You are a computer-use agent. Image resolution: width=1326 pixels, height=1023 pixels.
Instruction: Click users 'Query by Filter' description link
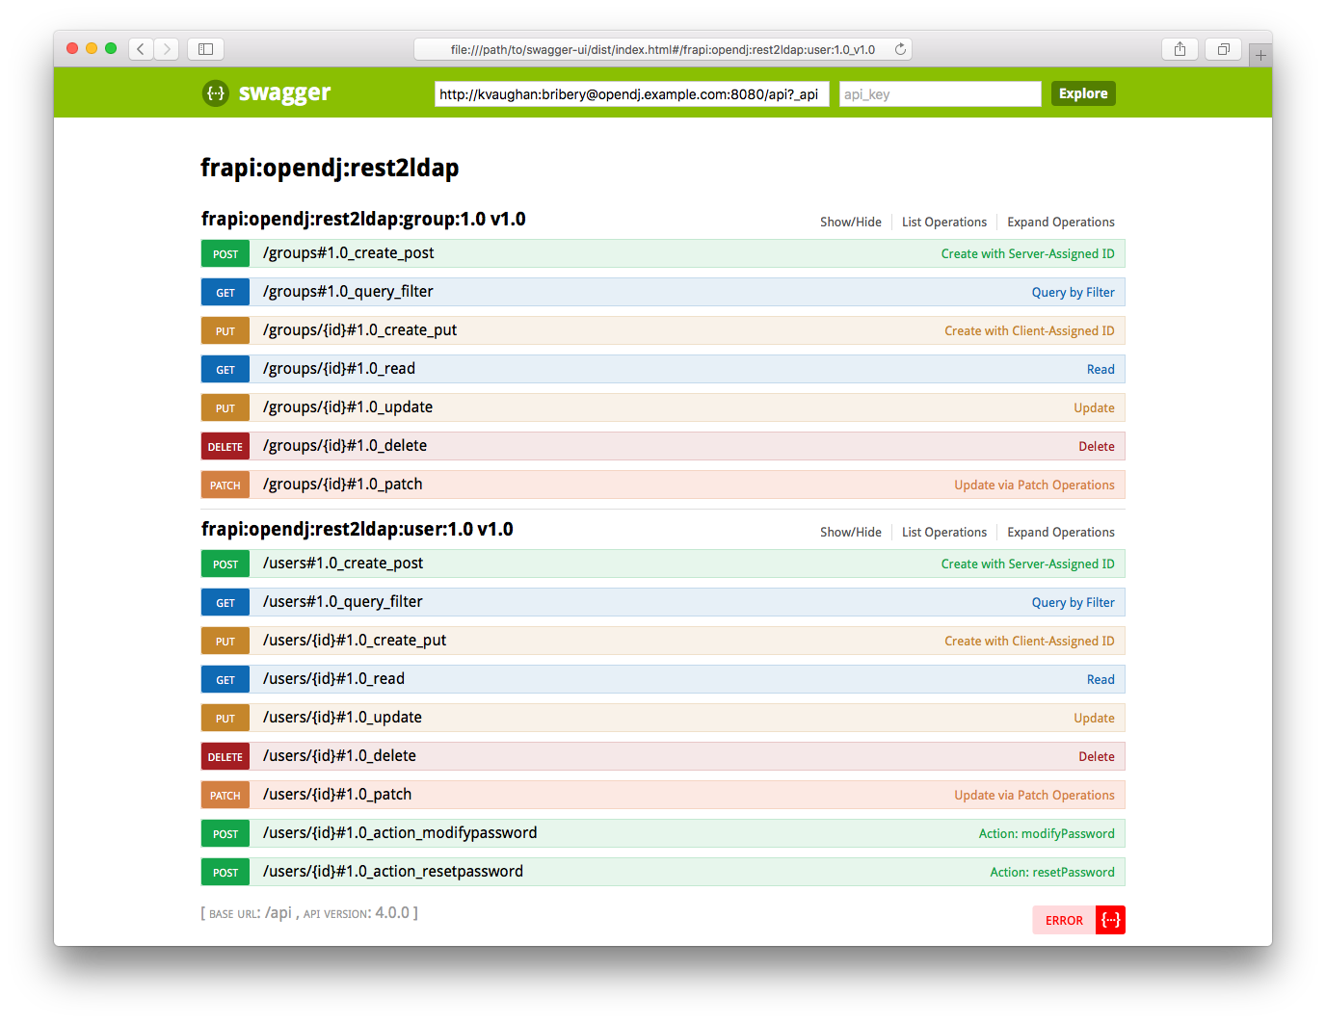point(1074,603)
